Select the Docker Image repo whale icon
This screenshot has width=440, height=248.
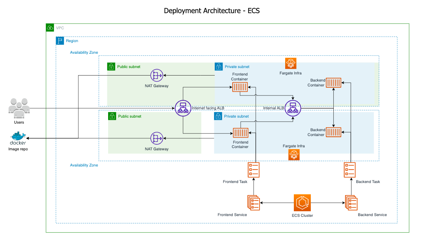(18, 137)
